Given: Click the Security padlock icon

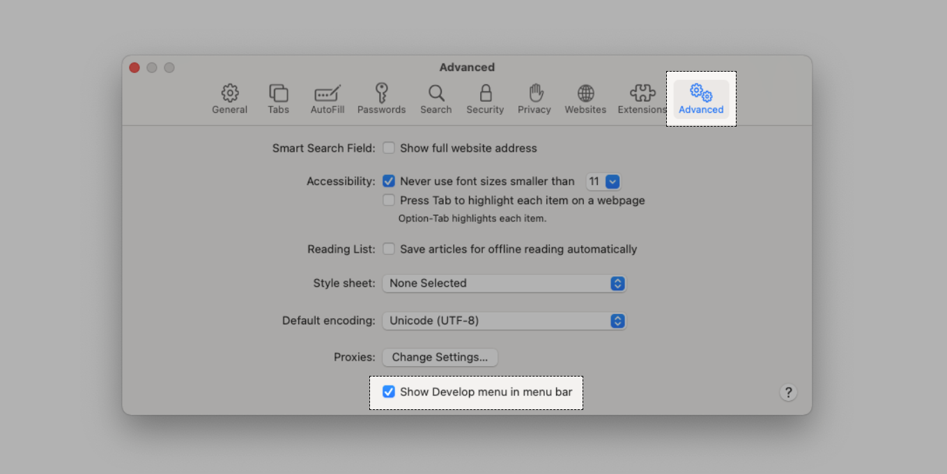Looking at the screenshot, I should click(x=485, y=99).
